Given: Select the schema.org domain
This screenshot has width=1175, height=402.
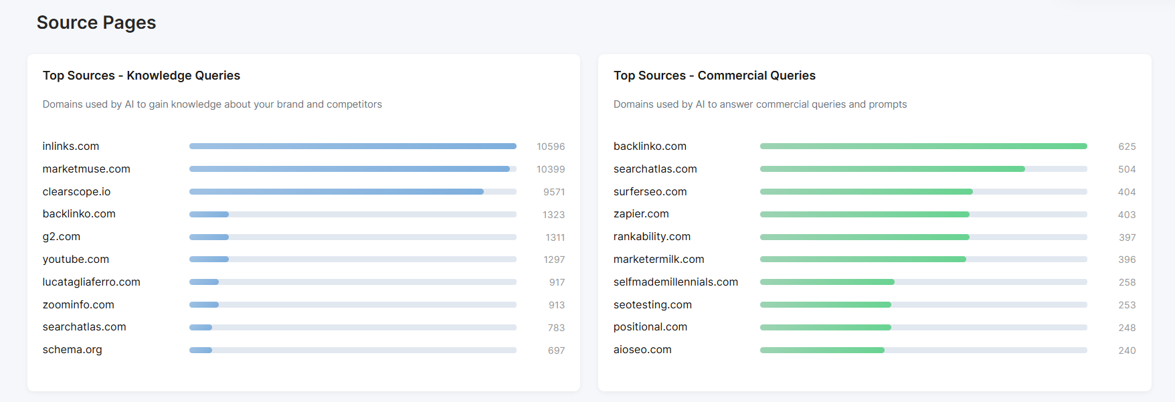Looking at the screenshot, I should (72, 350).
